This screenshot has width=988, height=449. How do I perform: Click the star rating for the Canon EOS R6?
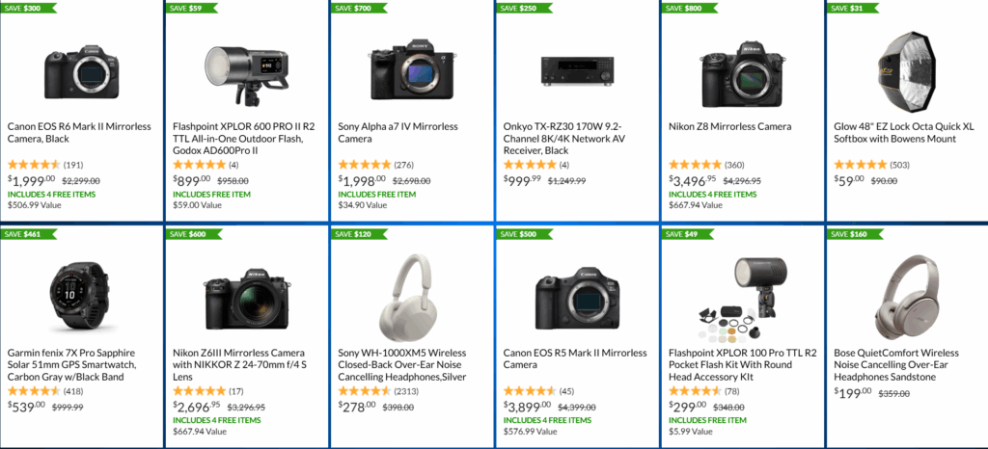click(34, 165)
